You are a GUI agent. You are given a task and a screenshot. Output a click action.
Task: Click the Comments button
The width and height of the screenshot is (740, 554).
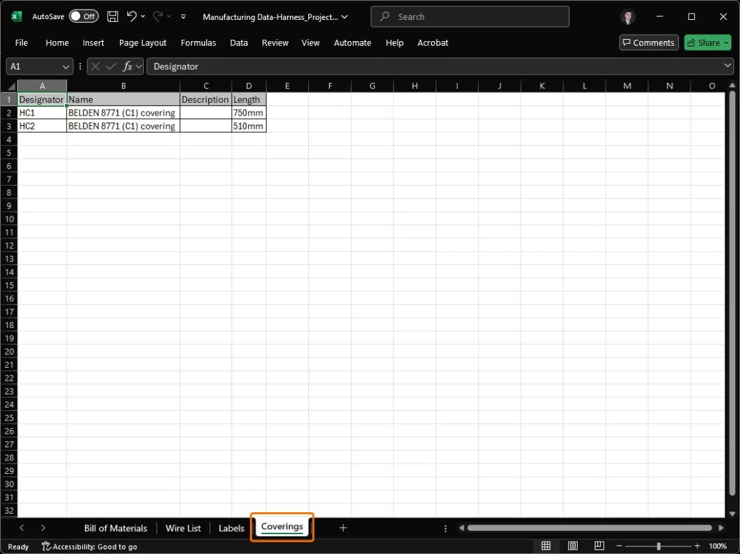click(648, 42)
